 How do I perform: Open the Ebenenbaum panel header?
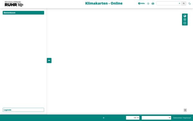(23, 13)
